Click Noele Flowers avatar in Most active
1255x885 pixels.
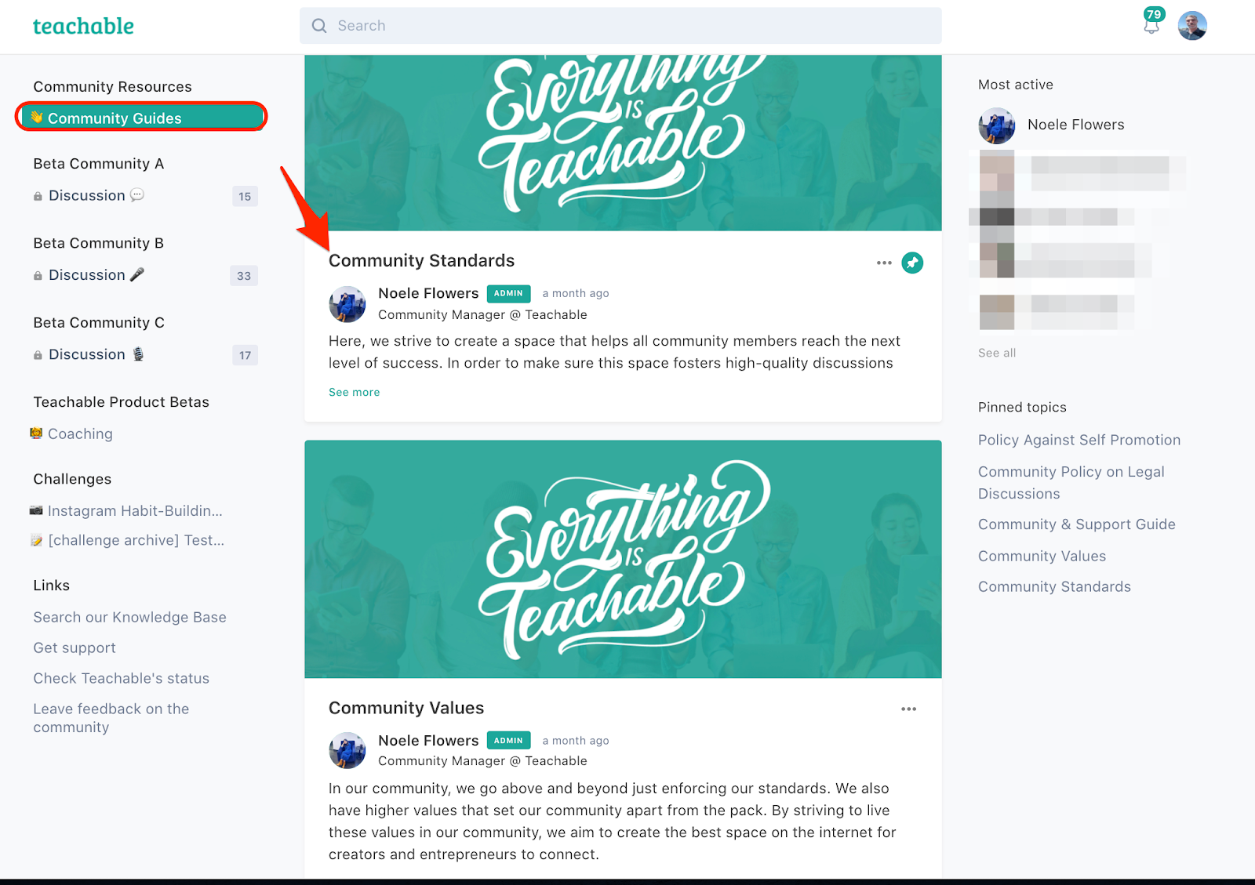997,125
